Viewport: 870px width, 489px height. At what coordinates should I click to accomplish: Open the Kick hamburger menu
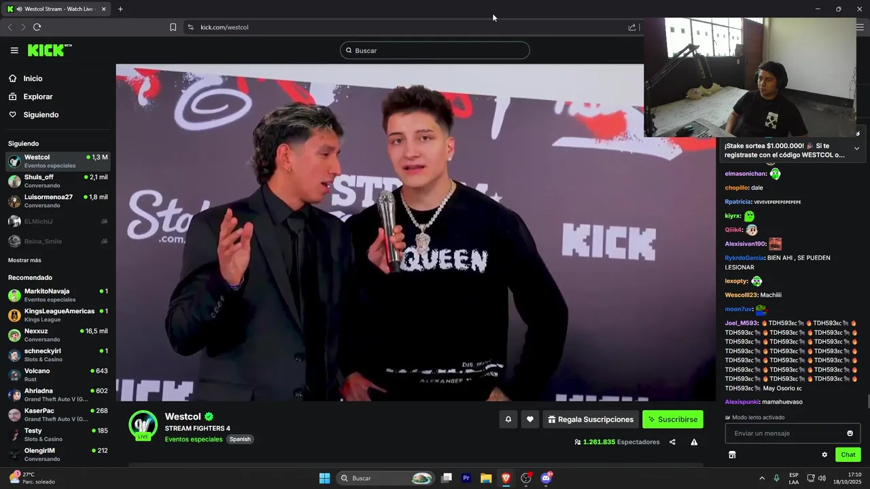pos(14,50)
